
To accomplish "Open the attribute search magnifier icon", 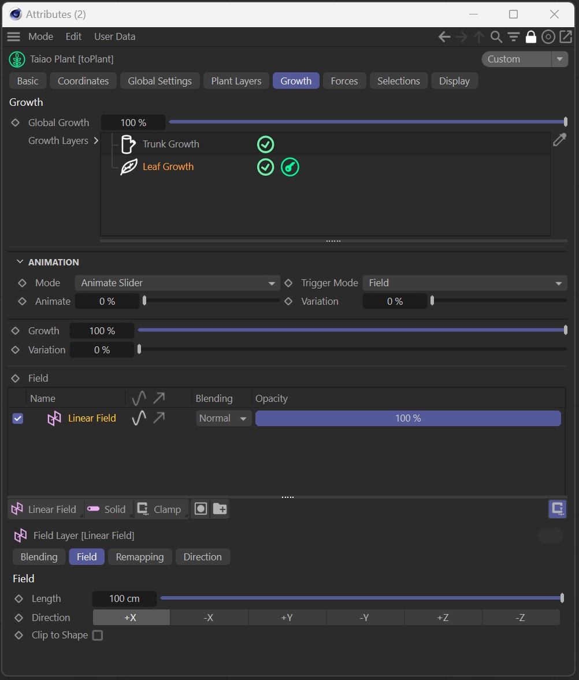I will [x=496, y=37].
